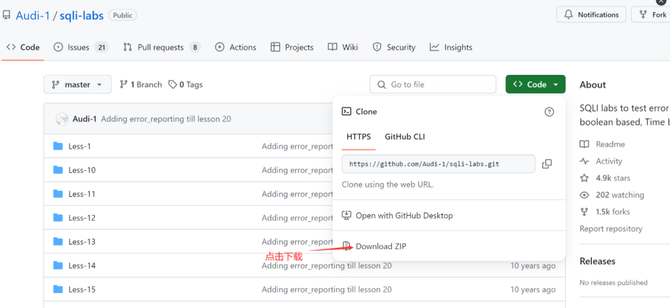Switch to the GitHub CLI clone tab

click(404, 137)
